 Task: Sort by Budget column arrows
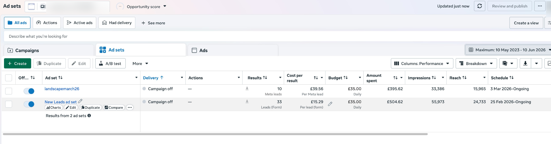(x=346, y=78)
